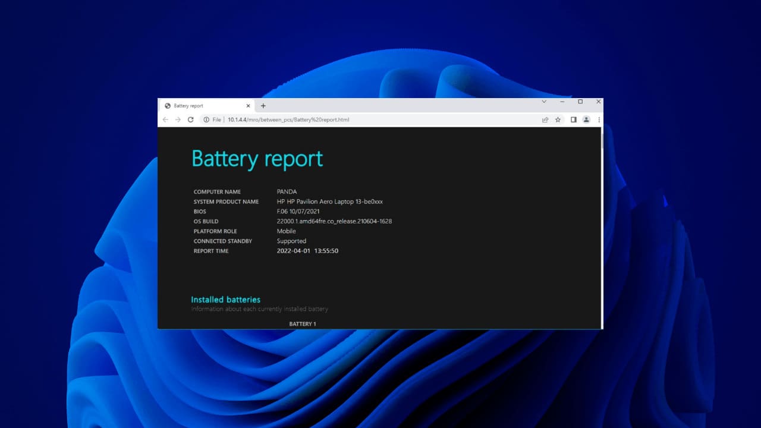
Task: Navigate back using the back arrow
Action: (165, 119)
